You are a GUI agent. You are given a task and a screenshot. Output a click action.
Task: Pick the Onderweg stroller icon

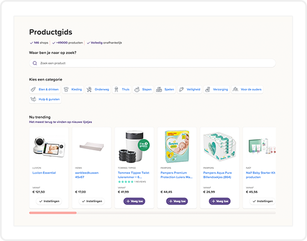(x=89, y=90)
